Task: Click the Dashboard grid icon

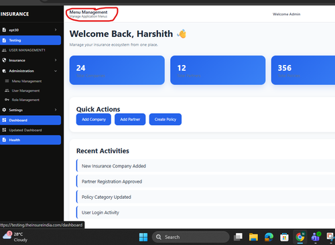Action: tap(4, 120)
